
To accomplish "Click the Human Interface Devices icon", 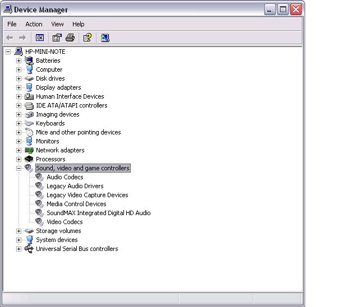I will coord(29,96).
